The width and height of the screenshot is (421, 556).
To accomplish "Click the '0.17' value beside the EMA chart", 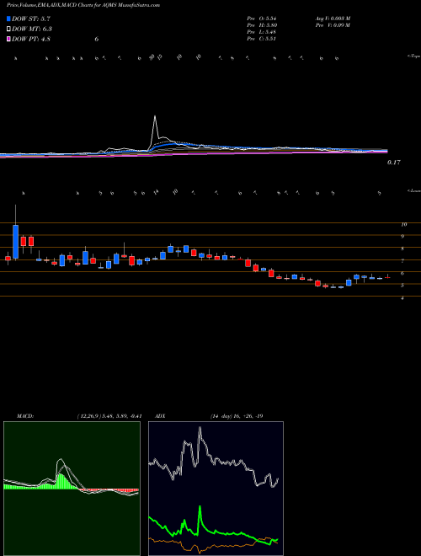I will point(394,163).
